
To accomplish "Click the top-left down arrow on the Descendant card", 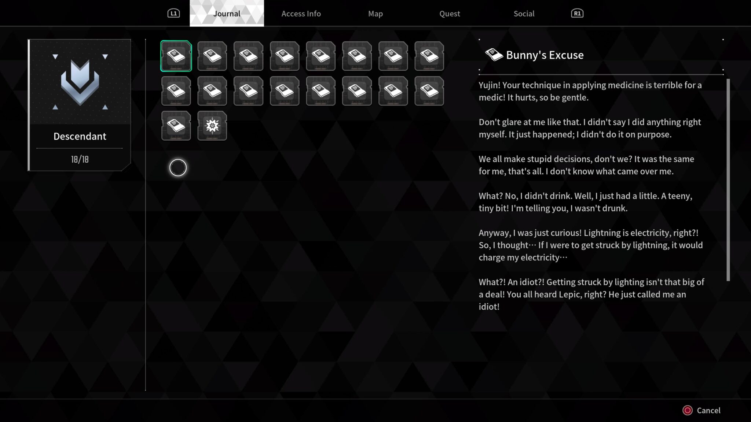I will coord(55,57).
